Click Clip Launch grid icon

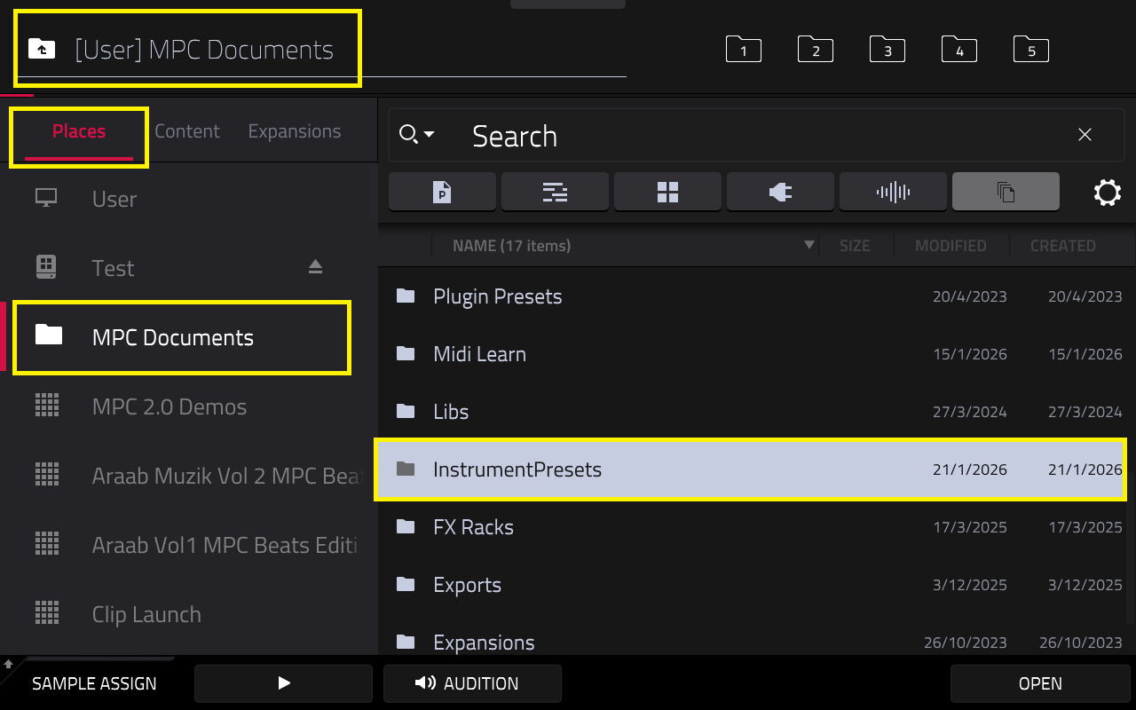click(x=47, y=613)
